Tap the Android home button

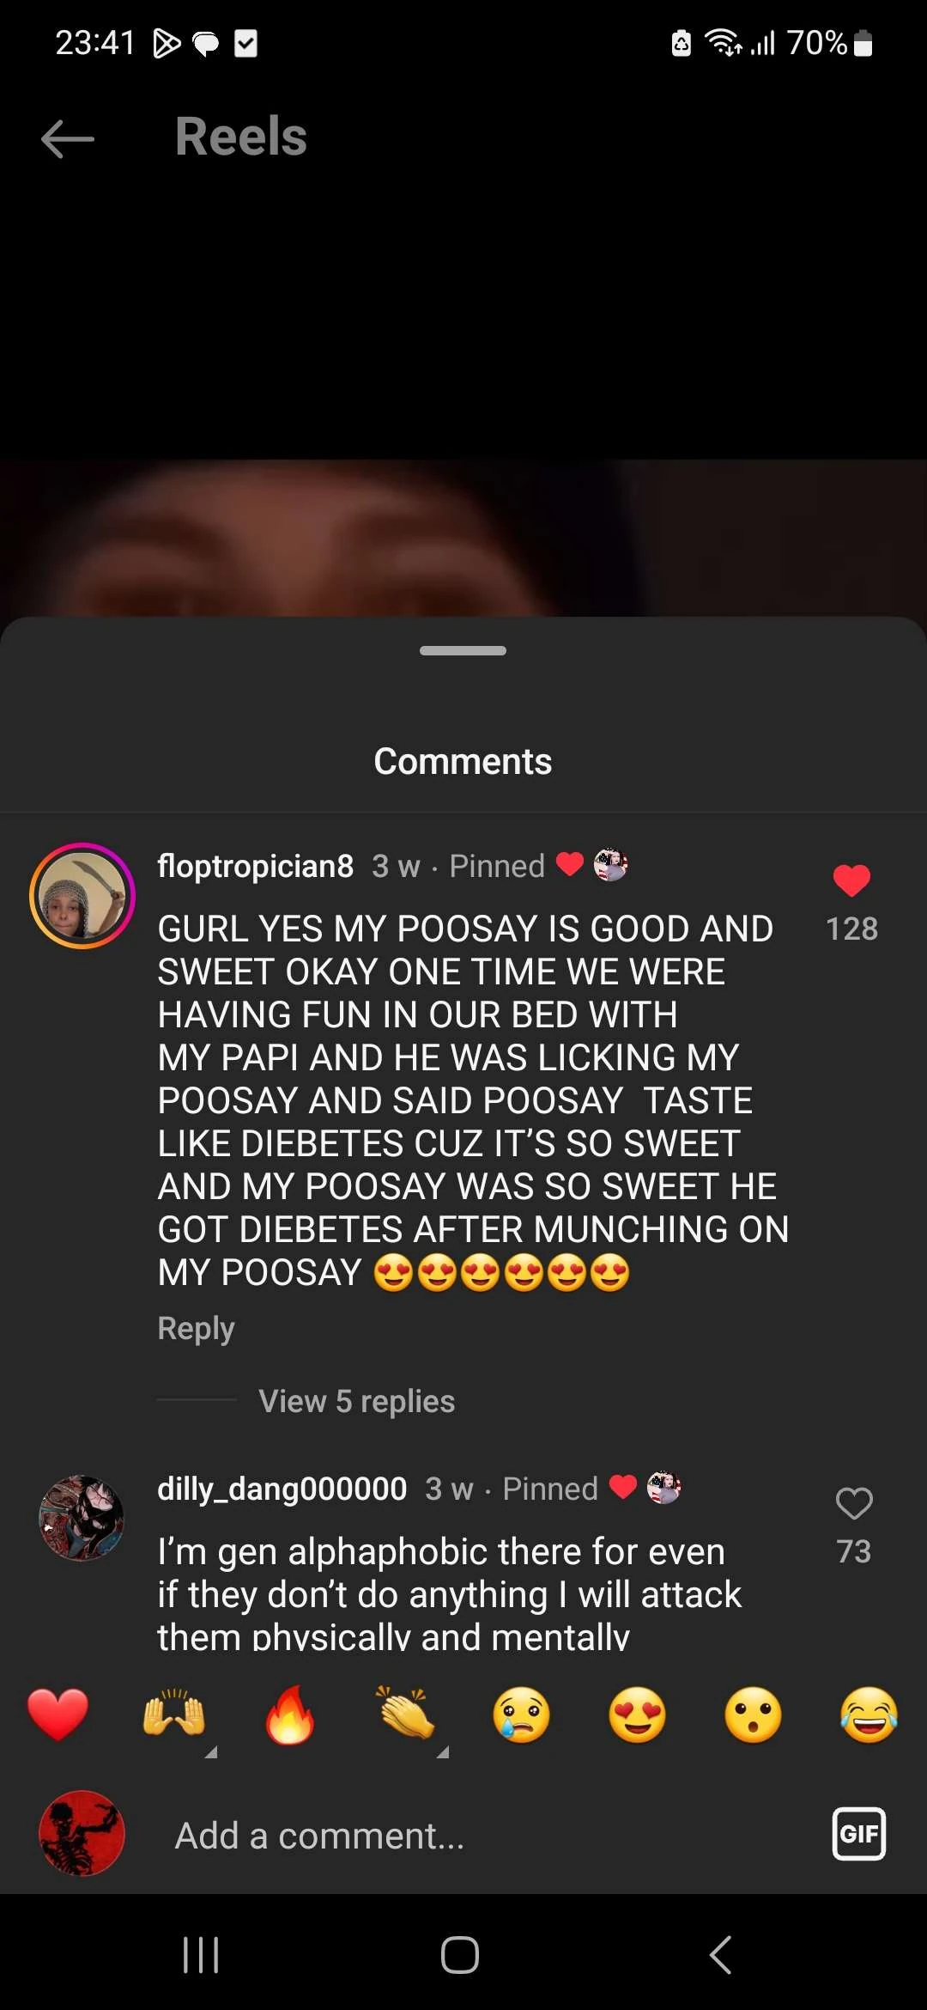coord(460,1956)
